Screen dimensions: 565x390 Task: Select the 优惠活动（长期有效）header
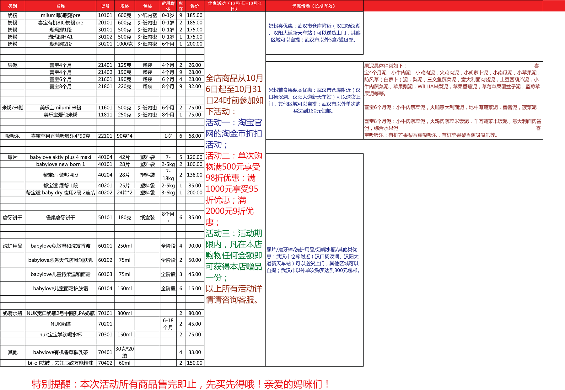(x=314, y=6)
